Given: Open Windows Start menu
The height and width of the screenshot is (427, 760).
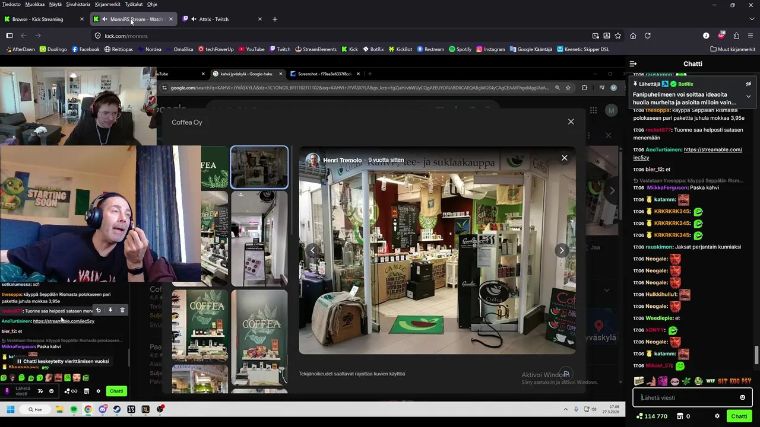Looking at the screenshot, I should coord(10,409).
